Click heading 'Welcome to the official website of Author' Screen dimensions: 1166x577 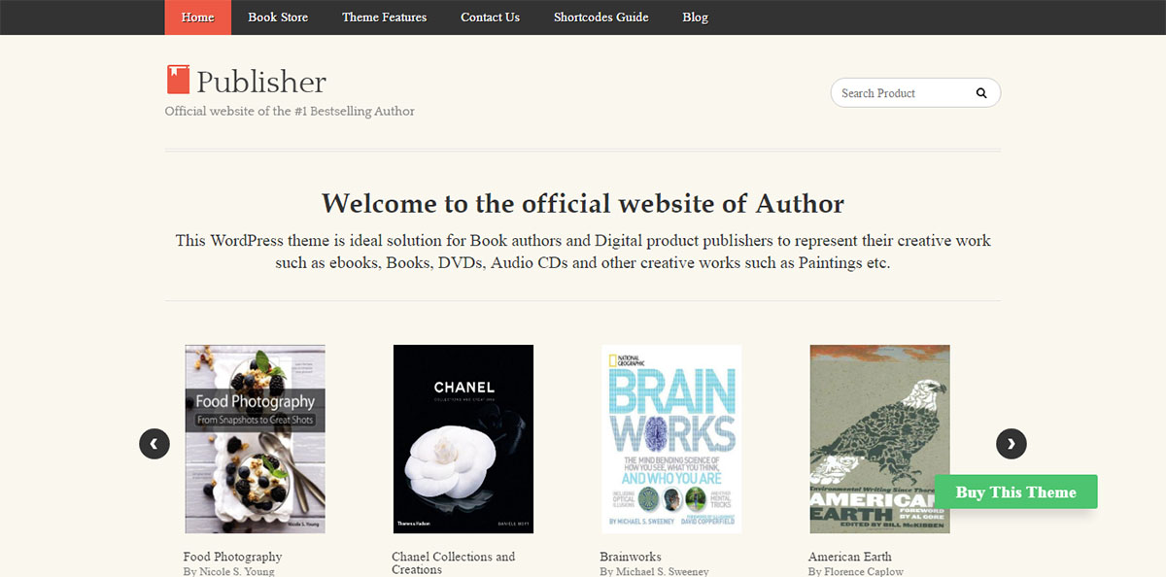pyautogui.click(x=583, y=203)
